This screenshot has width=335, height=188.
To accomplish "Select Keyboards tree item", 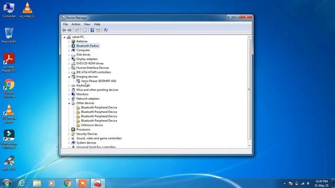I will click(x=83, y=86).
